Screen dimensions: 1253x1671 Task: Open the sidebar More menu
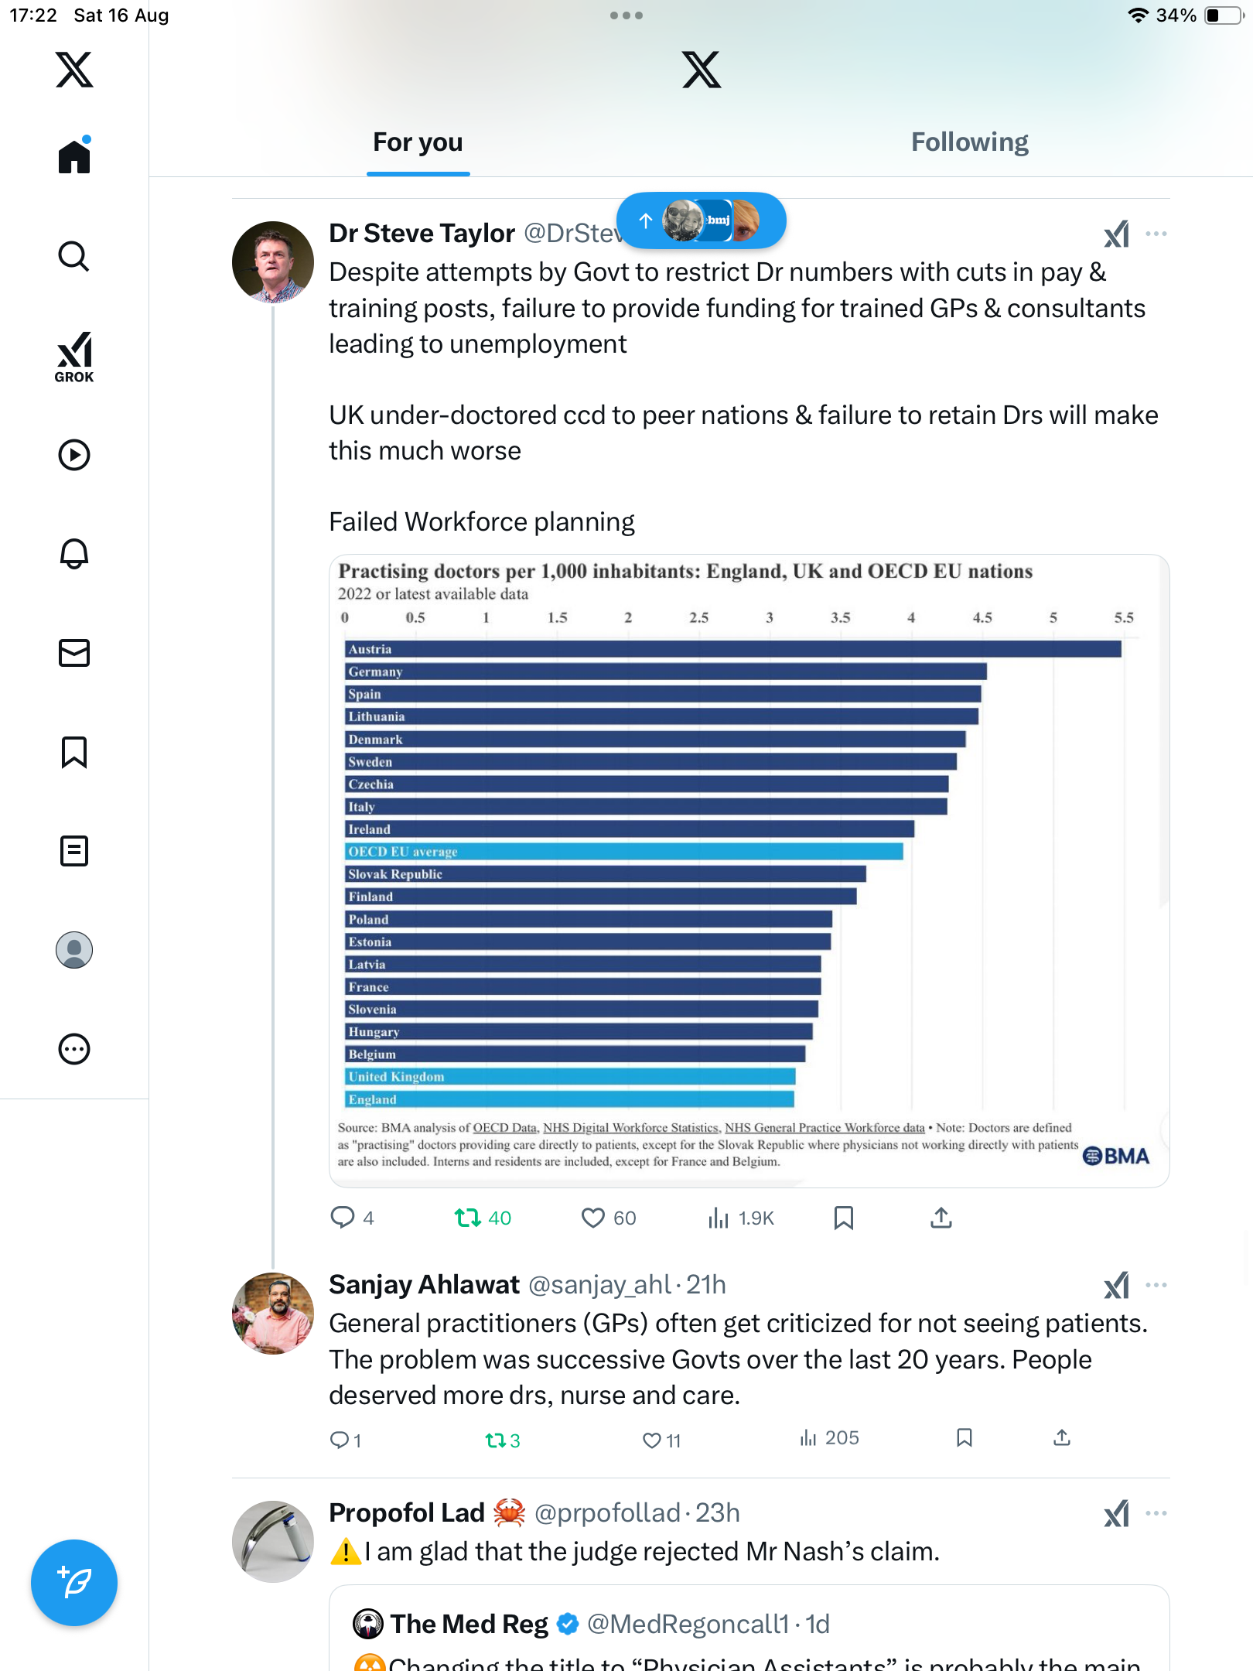pyautogui.click(x=74, y=1049)
